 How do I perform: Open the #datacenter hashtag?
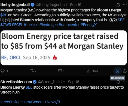(x=69, y=25)
